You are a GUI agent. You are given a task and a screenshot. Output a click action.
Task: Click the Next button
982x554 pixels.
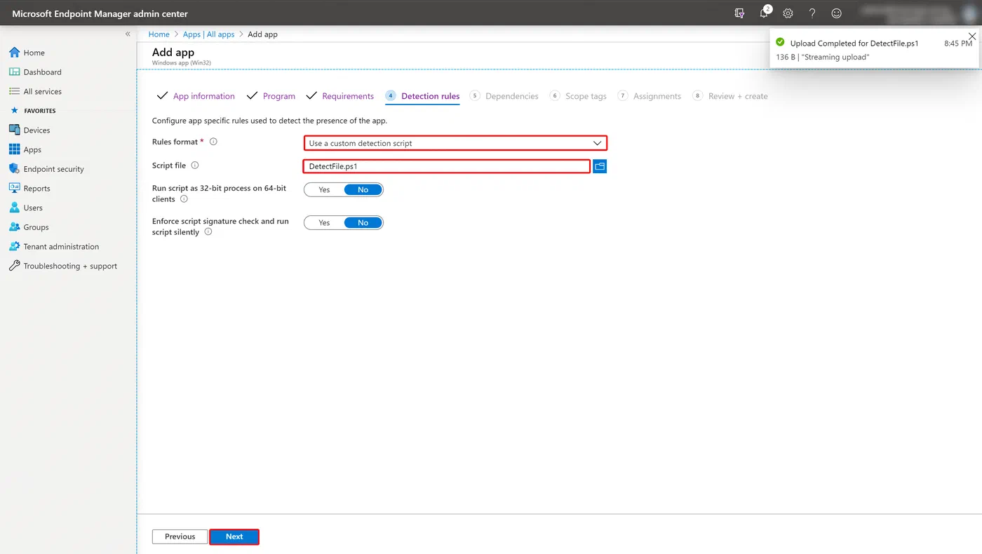tap(234, 536)
